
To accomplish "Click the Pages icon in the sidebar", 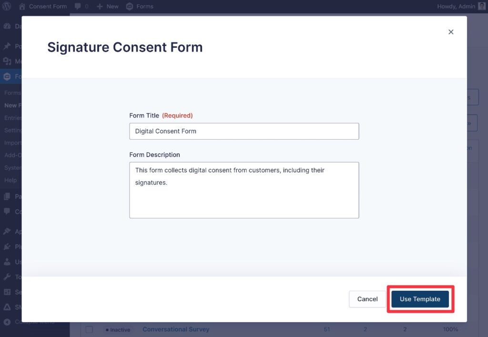I will coord(8,196).
